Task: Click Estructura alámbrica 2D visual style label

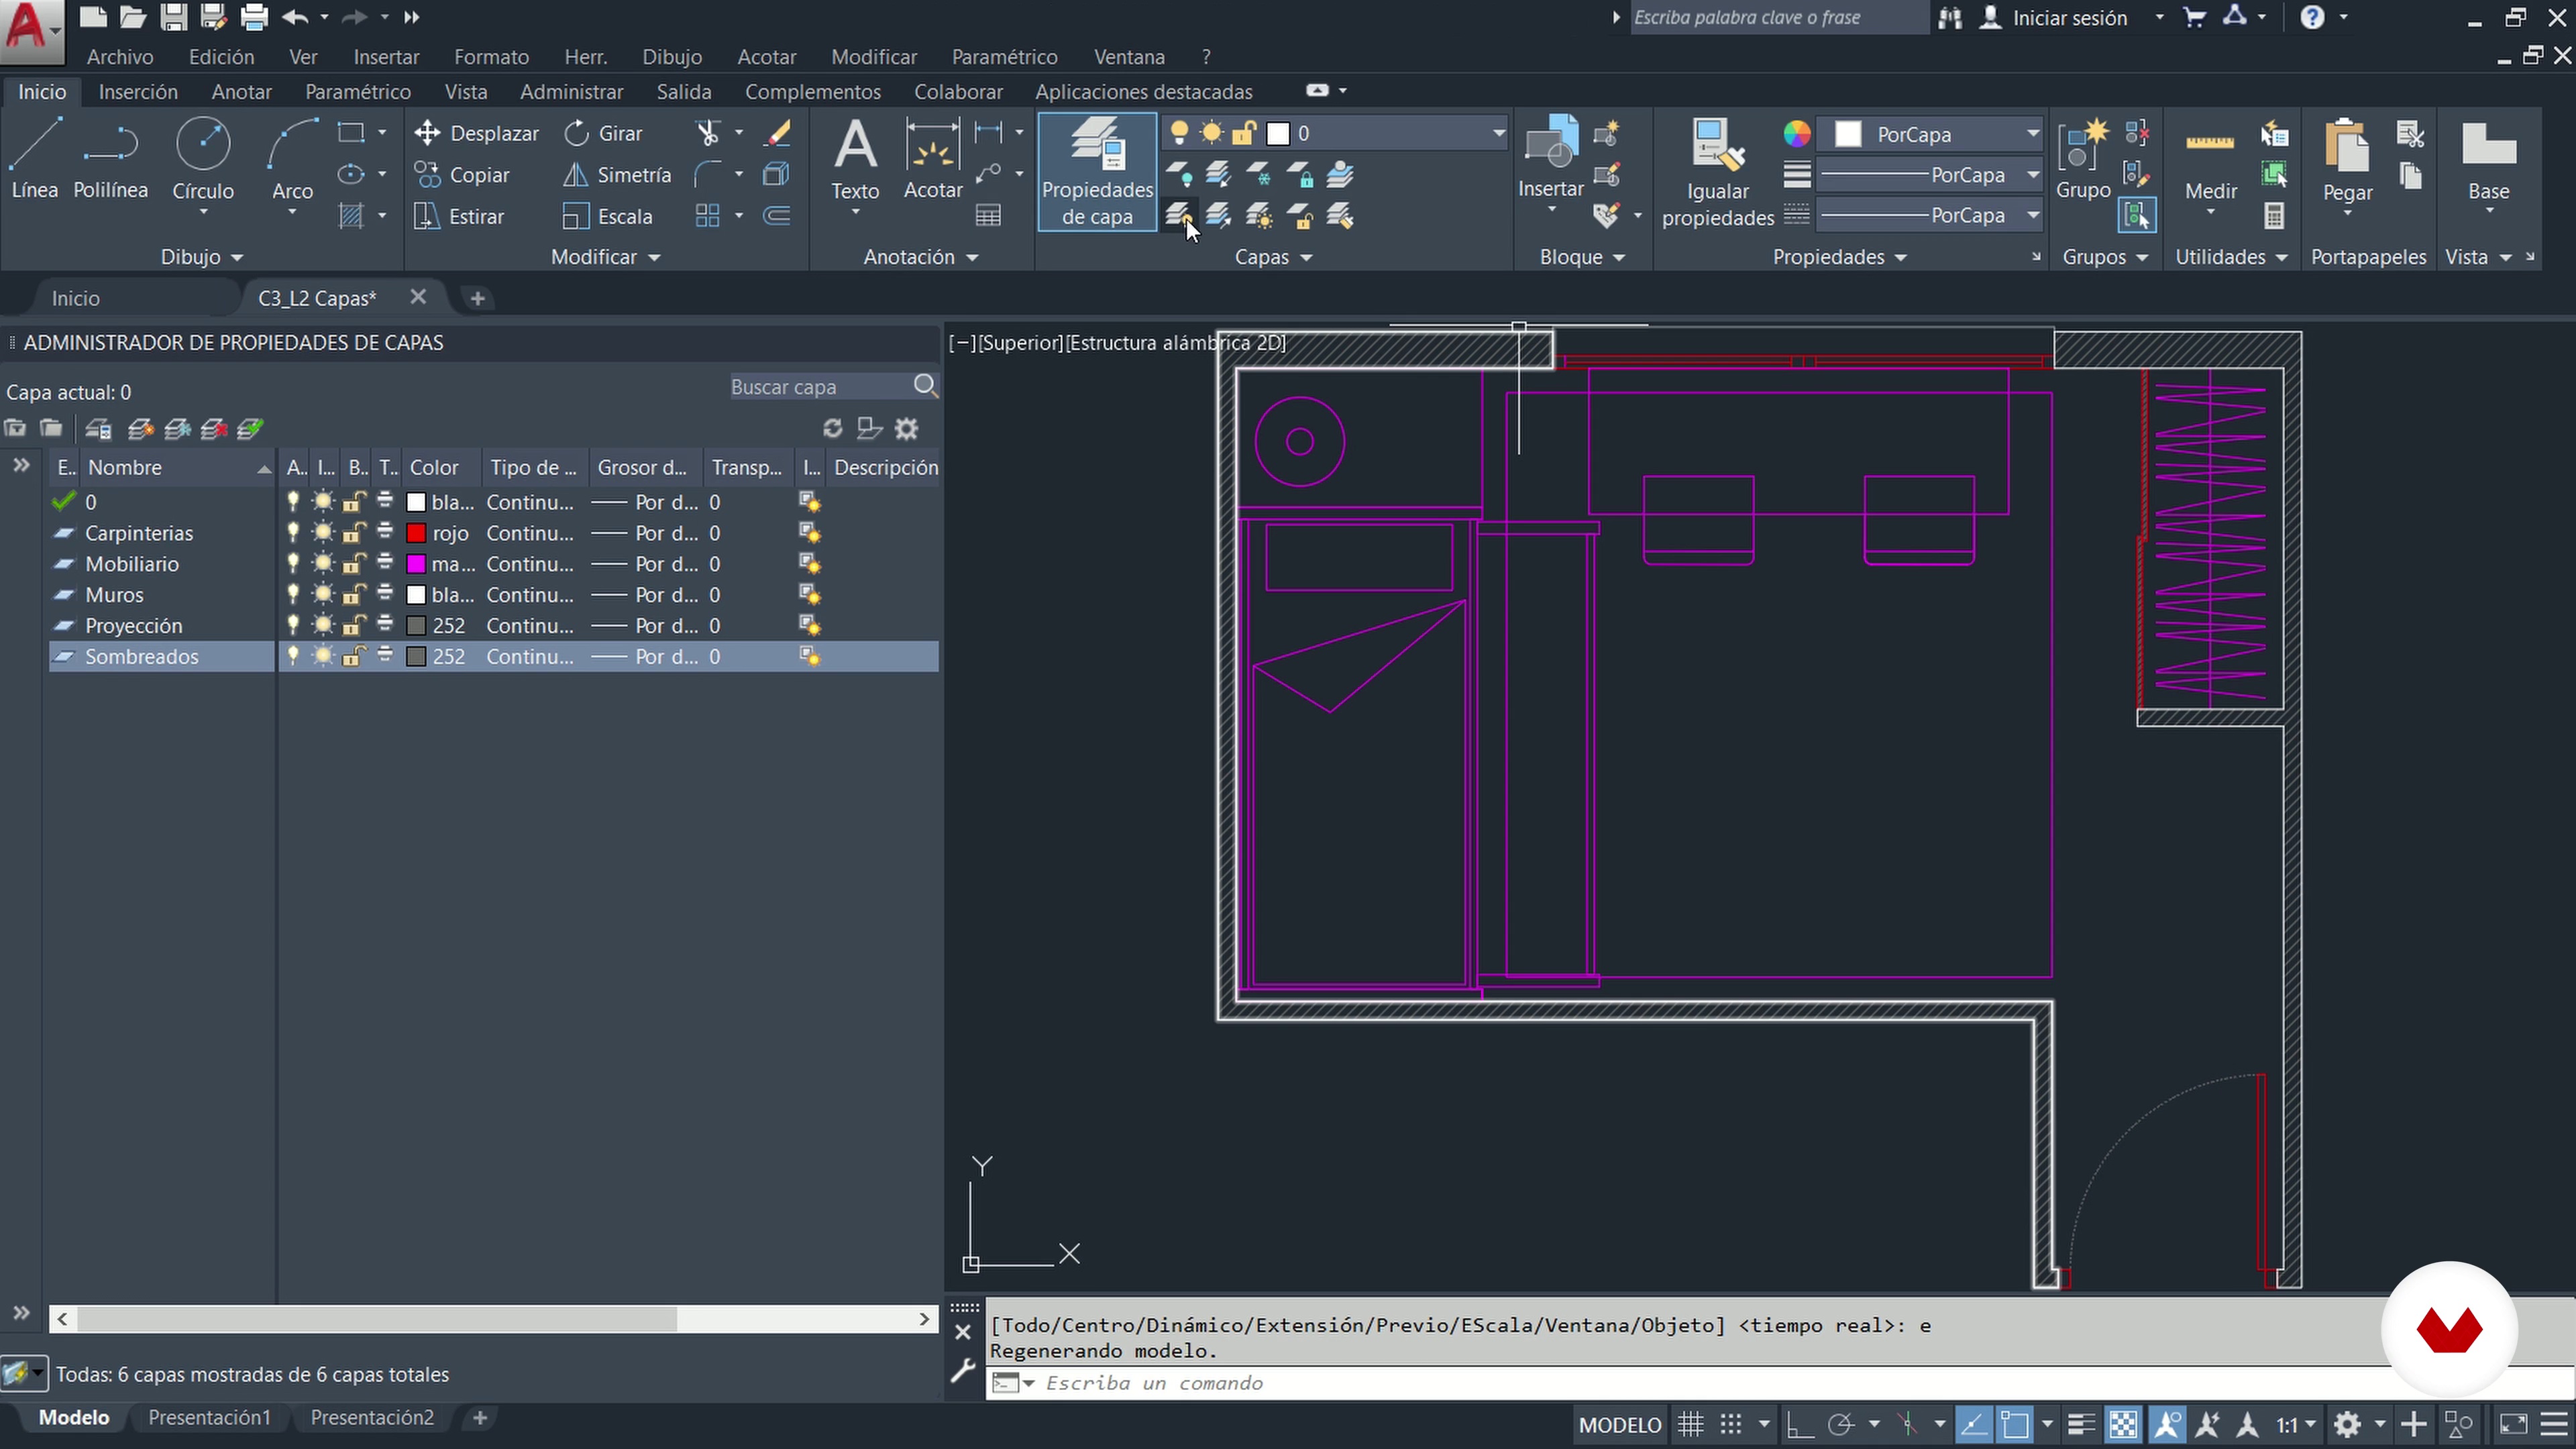Action: tap(1176, 343)
